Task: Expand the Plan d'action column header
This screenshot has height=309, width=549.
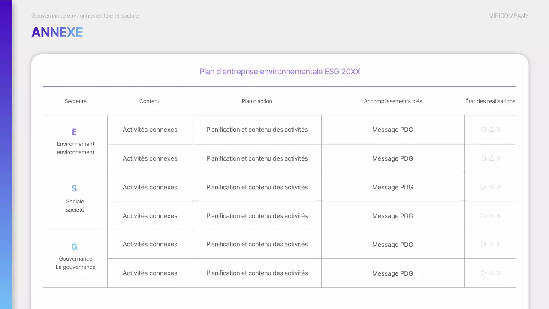Action: click(x=257, y=101)
